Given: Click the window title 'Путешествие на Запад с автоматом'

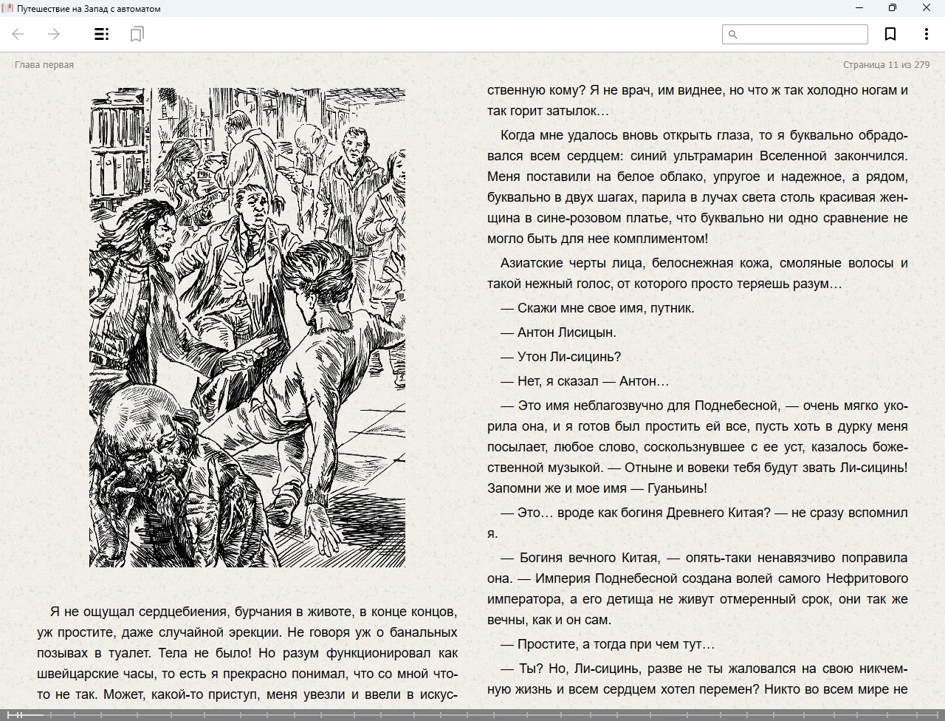Looking at the screenshot, I should (x=89, y=9).
